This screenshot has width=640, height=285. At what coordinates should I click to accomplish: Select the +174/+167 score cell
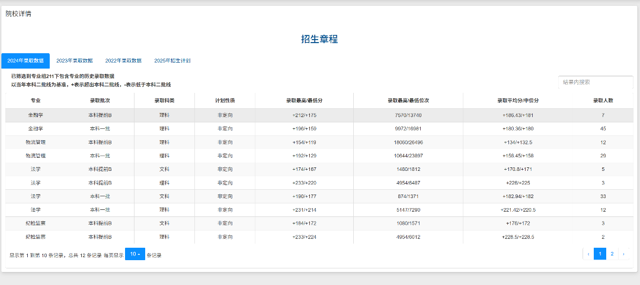305,169
